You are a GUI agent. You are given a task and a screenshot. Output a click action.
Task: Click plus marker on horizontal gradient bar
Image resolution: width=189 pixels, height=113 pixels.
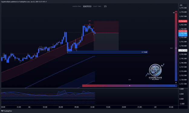(129, 86)
